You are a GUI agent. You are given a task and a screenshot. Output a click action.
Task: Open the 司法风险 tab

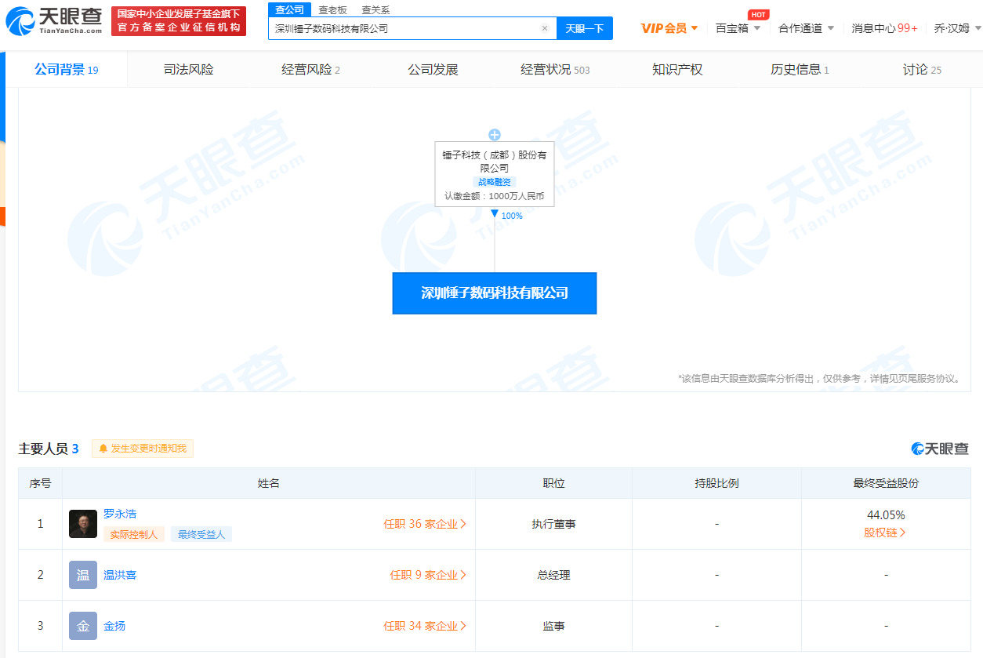[188, 70]
